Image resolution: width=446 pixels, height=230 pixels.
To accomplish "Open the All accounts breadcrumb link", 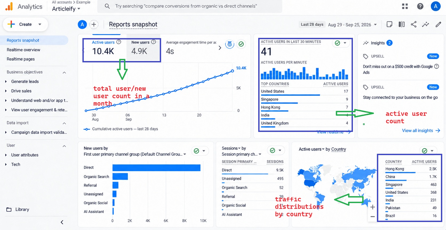I will click(62, 2).
